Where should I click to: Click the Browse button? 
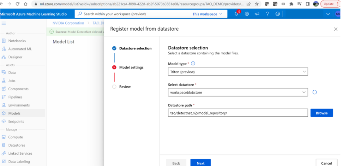[x=322, y=113]
